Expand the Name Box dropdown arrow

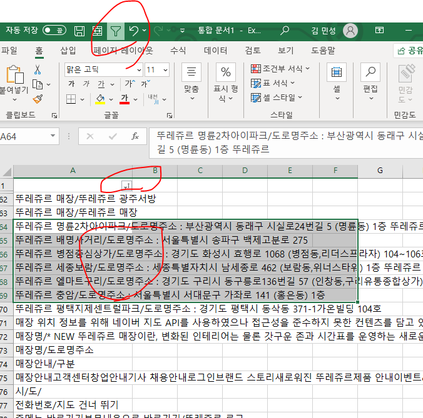[53, 136]
